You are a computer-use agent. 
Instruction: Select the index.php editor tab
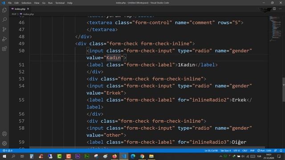[x=20, y=9]
